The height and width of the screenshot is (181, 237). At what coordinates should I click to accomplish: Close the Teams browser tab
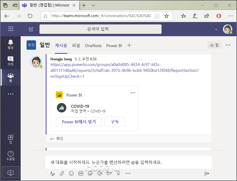pyautogui.click(x=74, y=5)
